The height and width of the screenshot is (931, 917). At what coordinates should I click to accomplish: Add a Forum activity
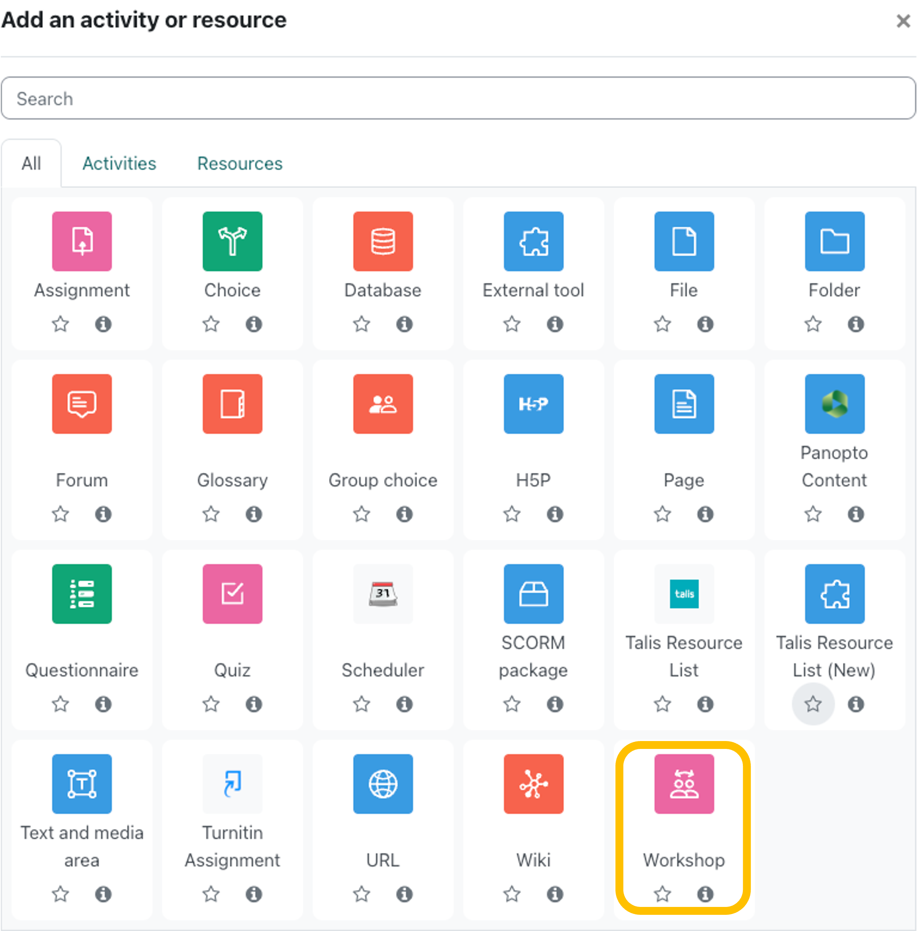[82, 404]
